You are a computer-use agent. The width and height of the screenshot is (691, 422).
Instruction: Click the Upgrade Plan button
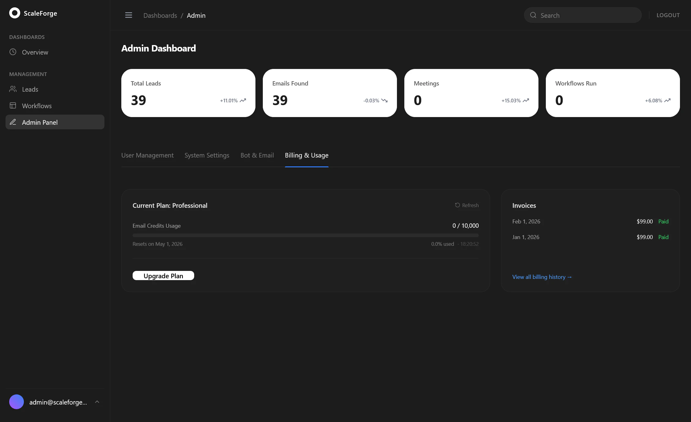pyautogui.click(x=163, y=276)
